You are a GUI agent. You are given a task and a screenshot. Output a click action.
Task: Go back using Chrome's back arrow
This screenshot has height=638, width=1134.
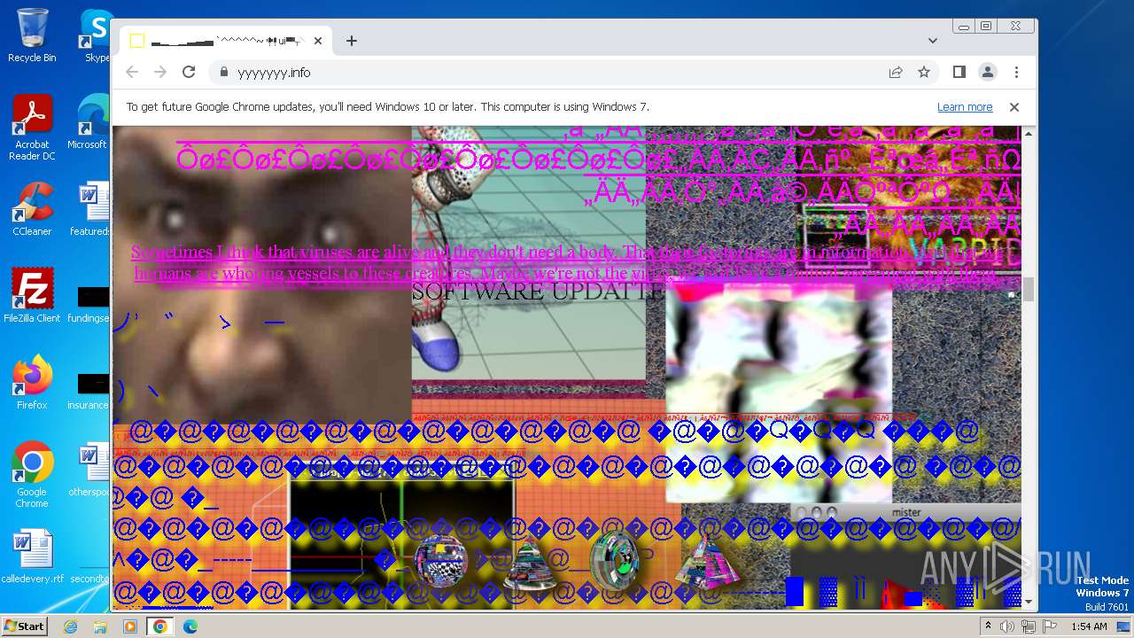[x=132, y=72]
